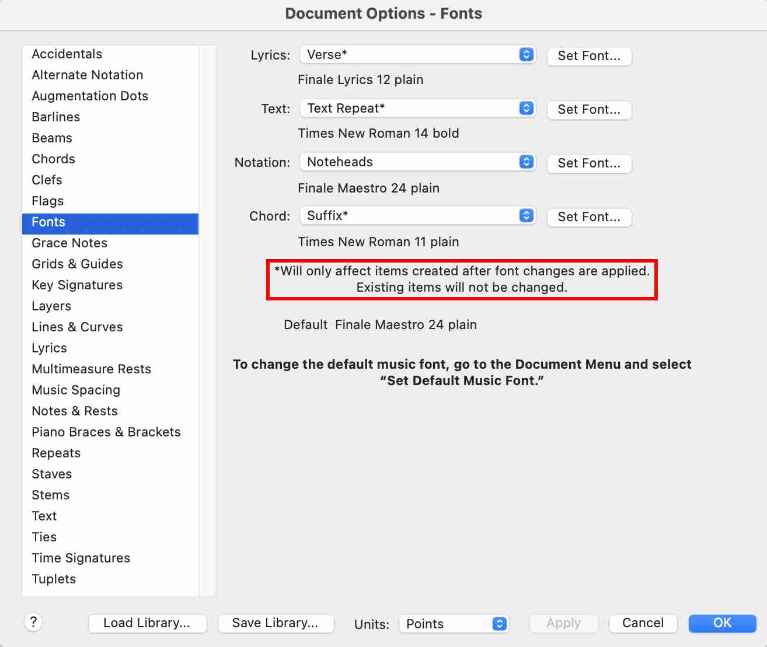Click the Load Library button
767x647 pixels.
click(147, 623)
